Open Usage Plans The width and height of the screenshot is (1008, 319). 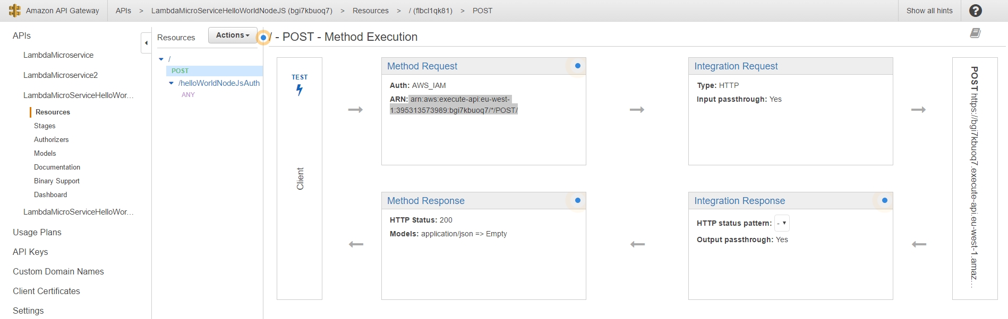[x=37, y=232]
